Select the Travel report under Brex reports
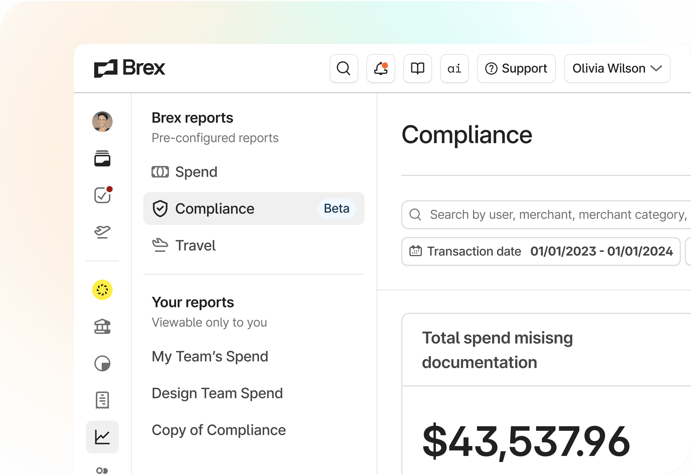This screenshot has height=474, width=691. [195, 245]
